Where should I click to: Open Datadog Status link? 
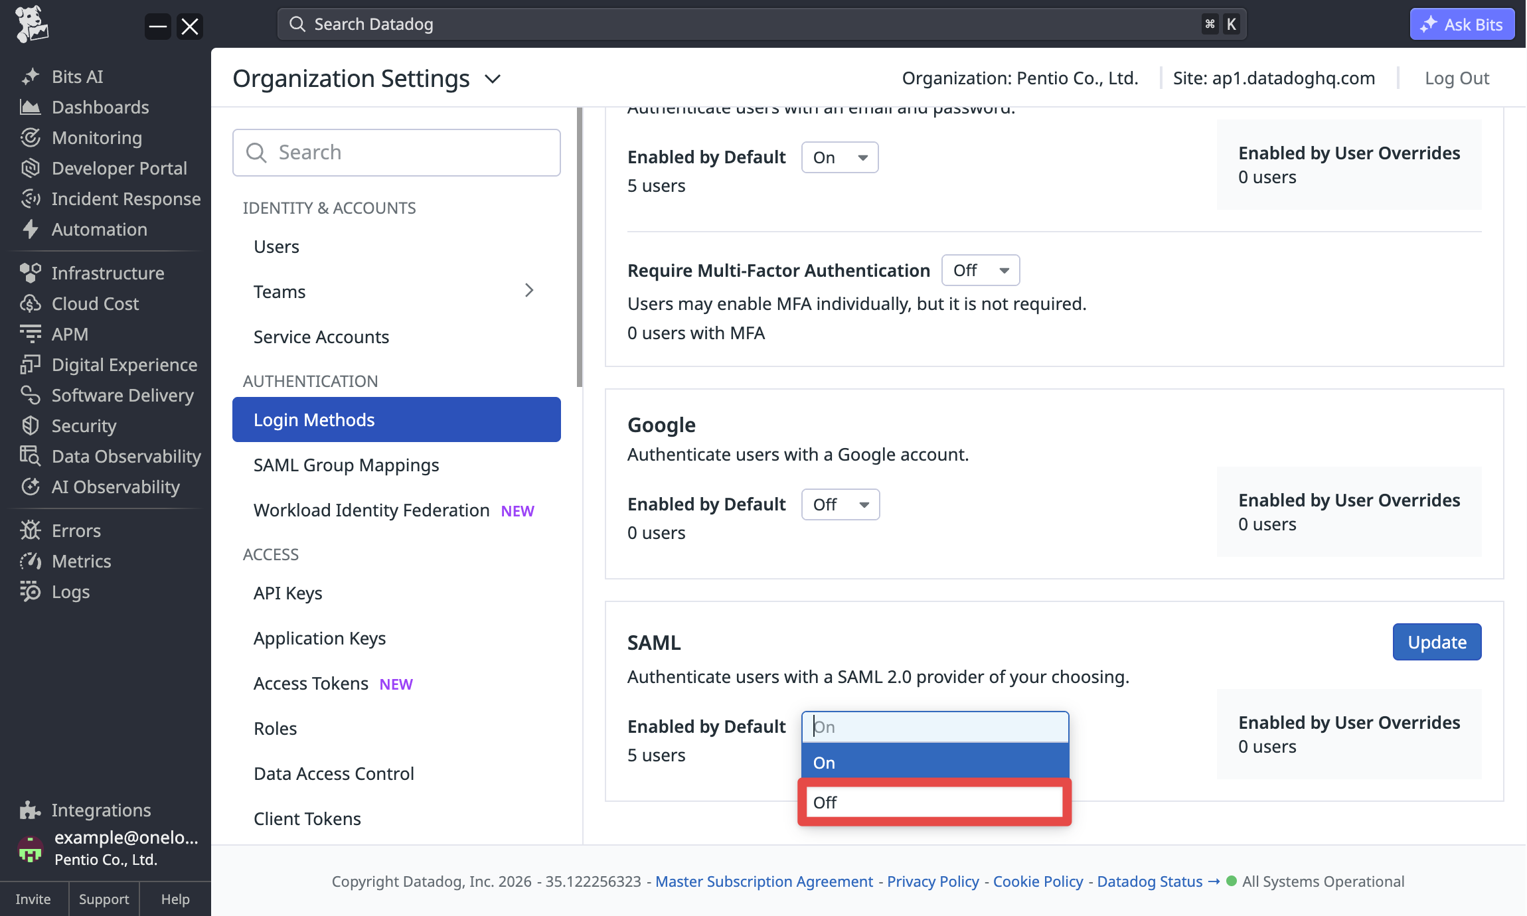[1158, 881]
